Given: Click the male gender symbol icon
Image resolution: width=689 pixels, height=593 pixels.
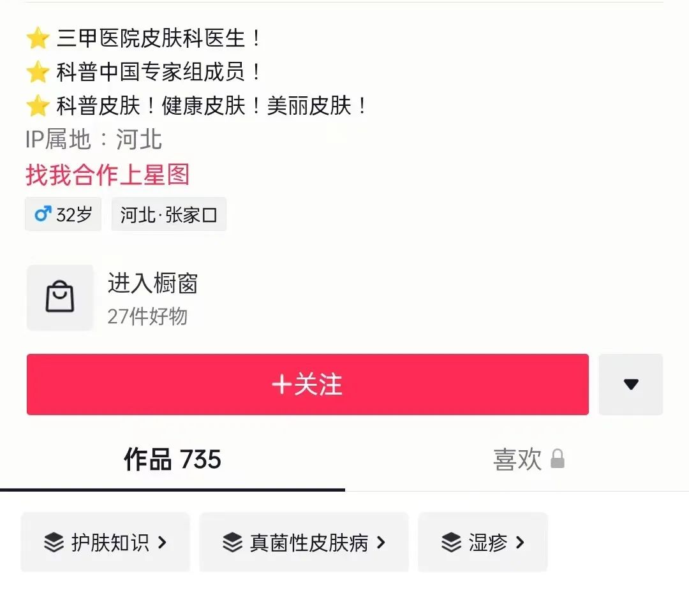Looking at the screenshot, I should pyautogui.click(x=43, y=214).
